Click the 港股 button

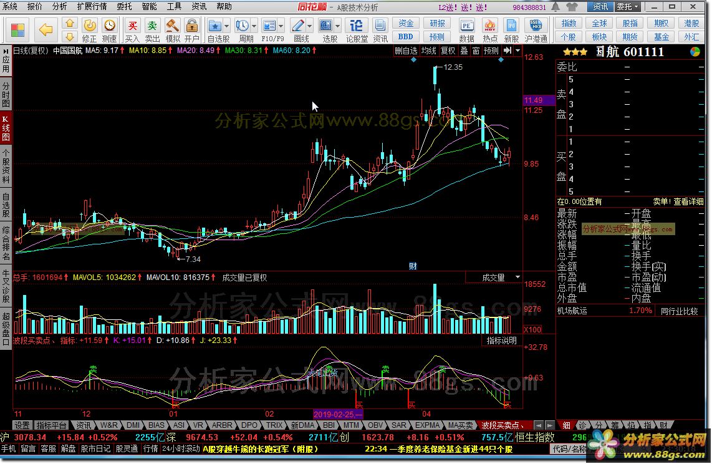(691, 23)
